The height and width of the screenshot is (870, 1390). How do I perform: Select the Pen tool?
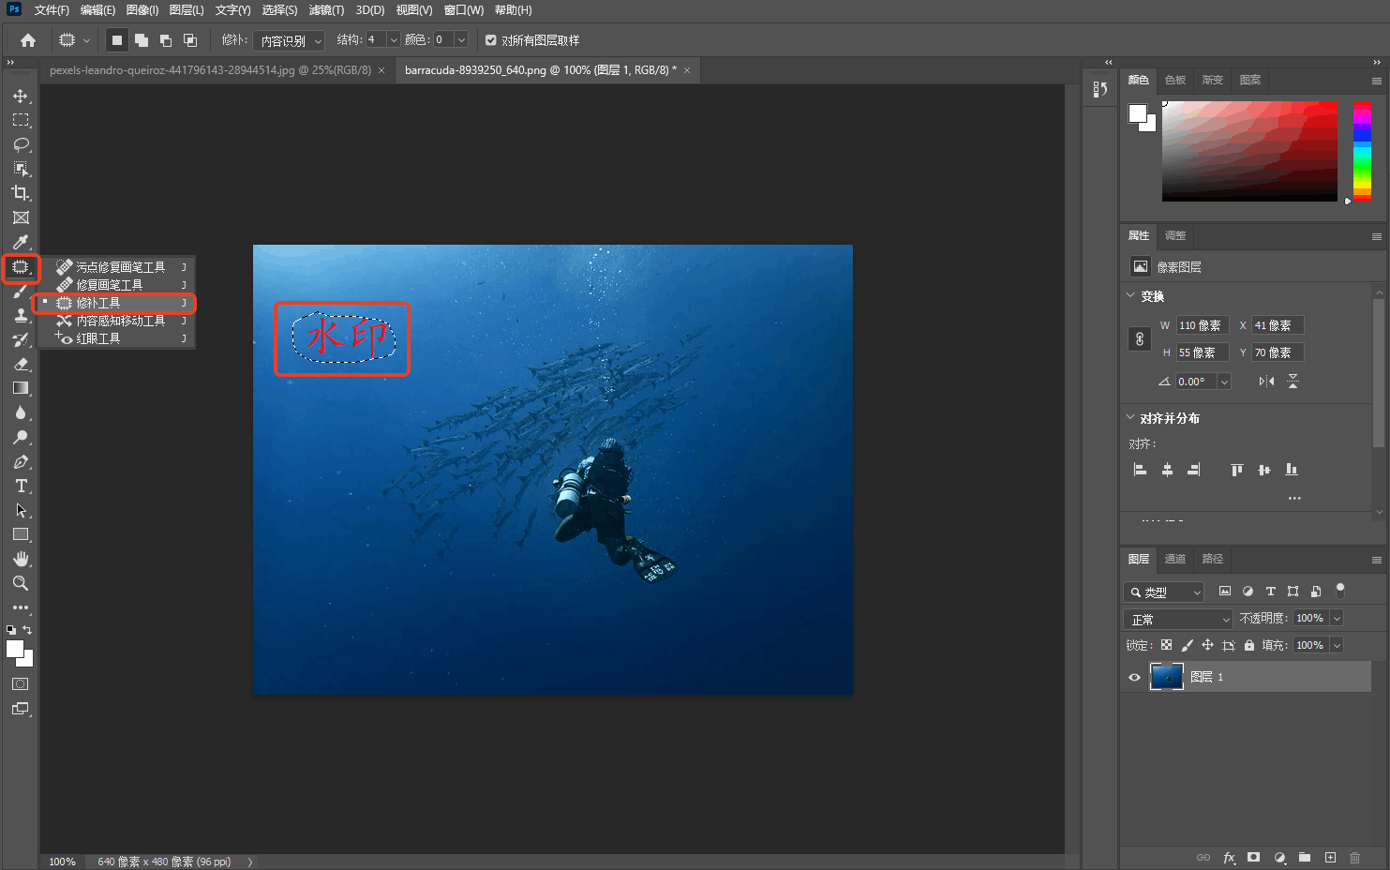pos(21,461)
